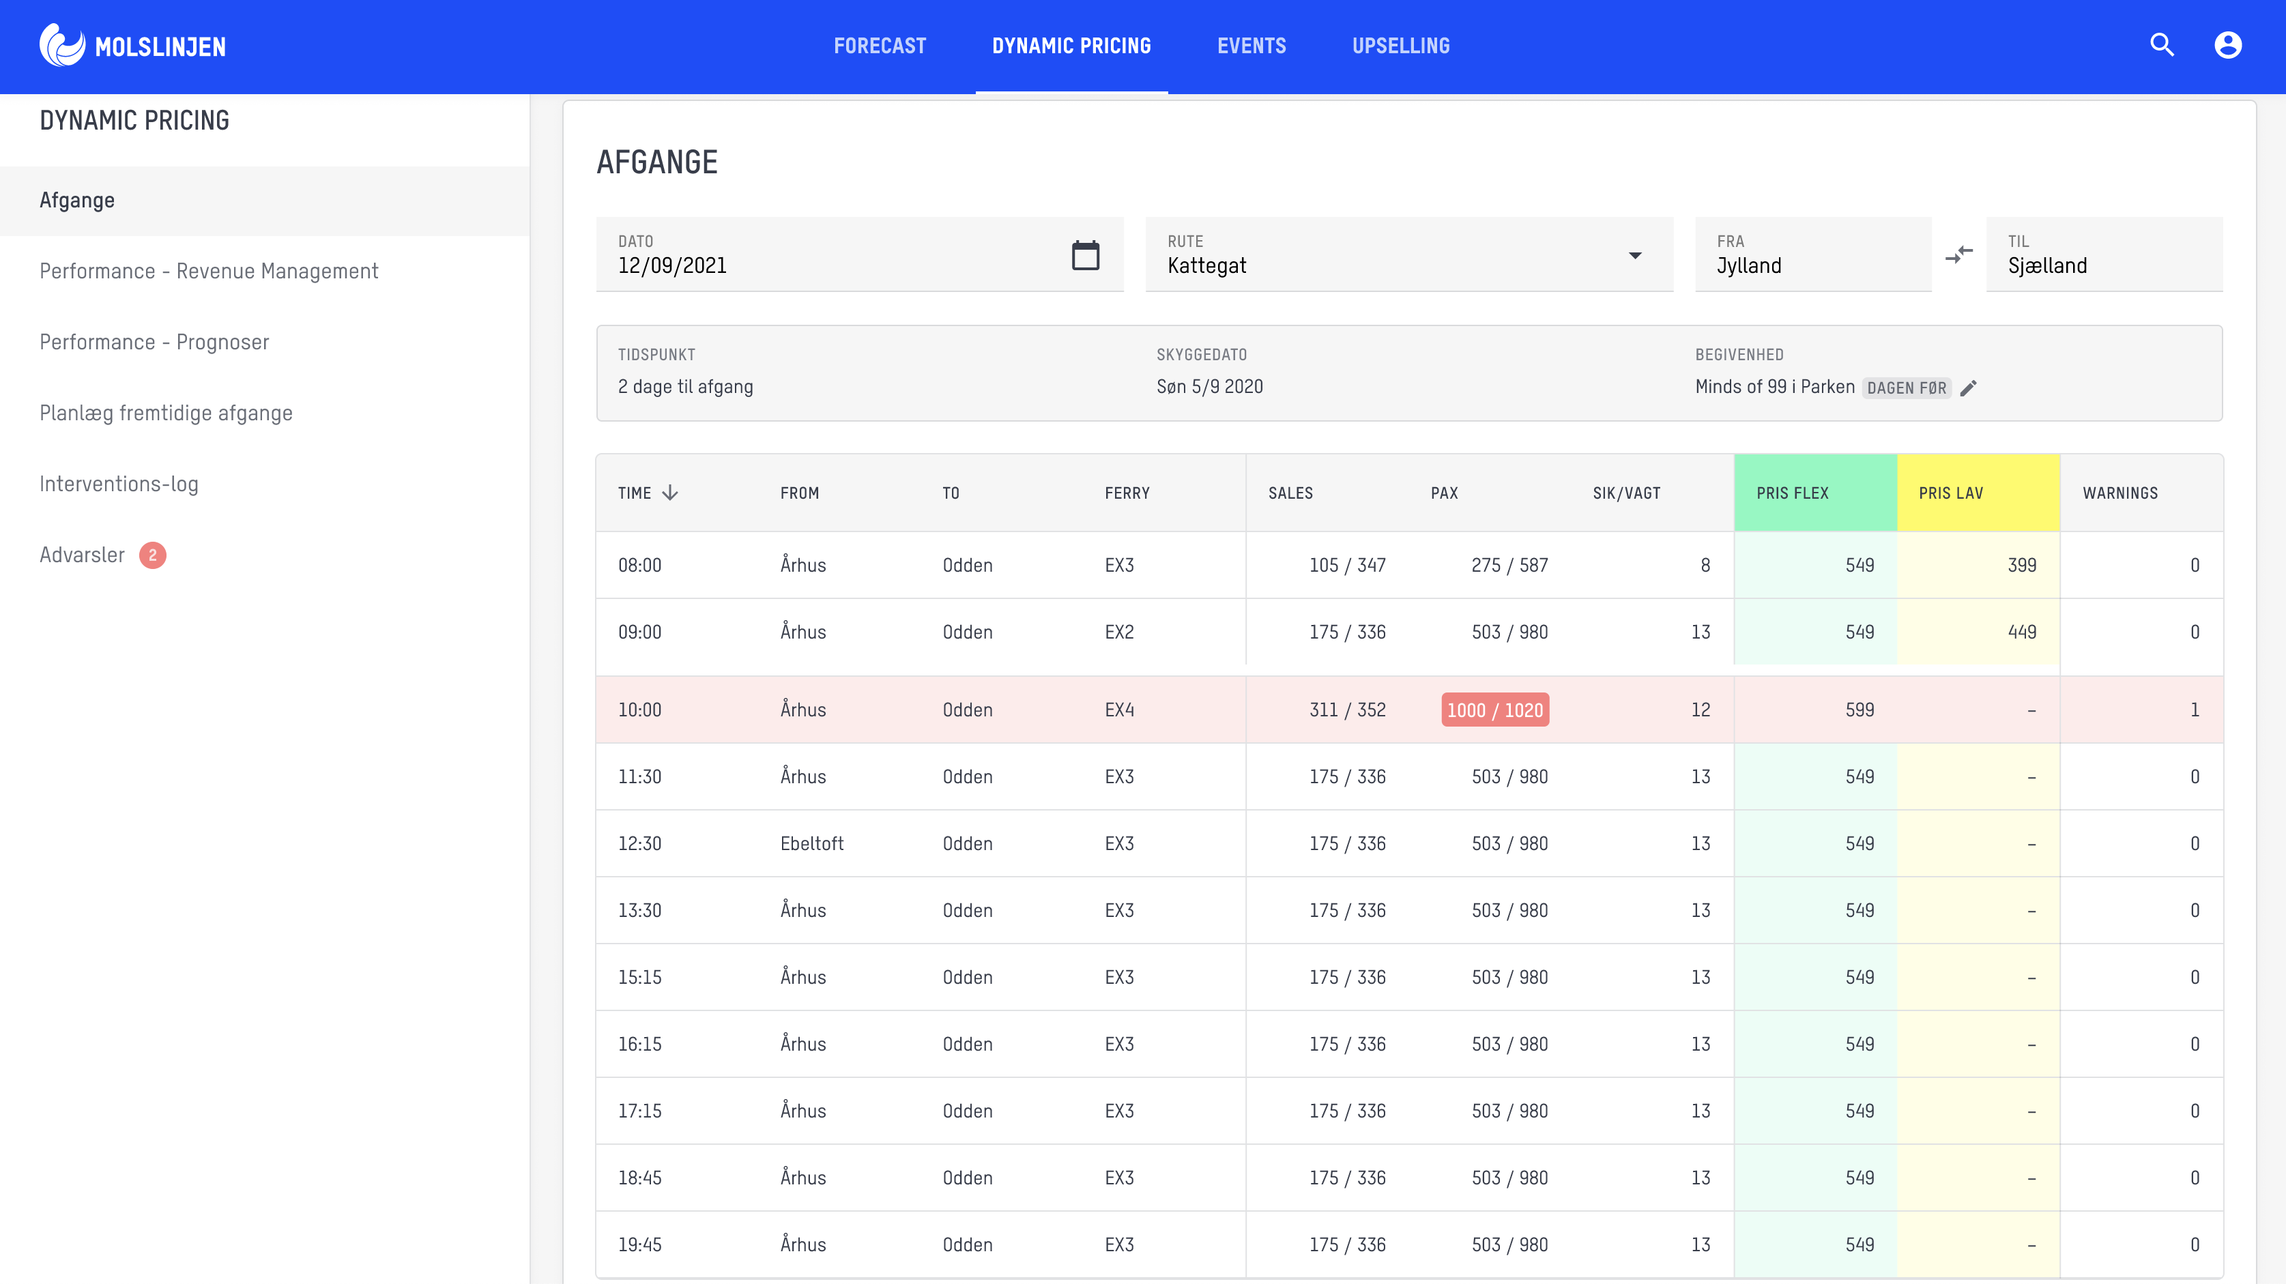Select the 17:15 departure row
Screen dimensions: 2286x1284
pyautogui.click(x=1409, y=1111)
